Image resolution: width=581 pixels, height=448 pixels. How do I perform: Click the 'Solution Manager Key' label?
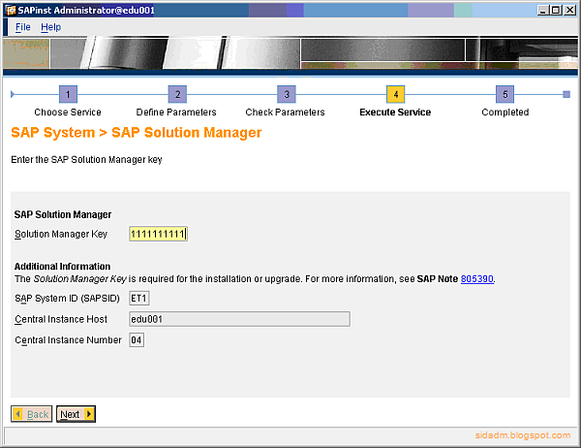tap(61, 234)
